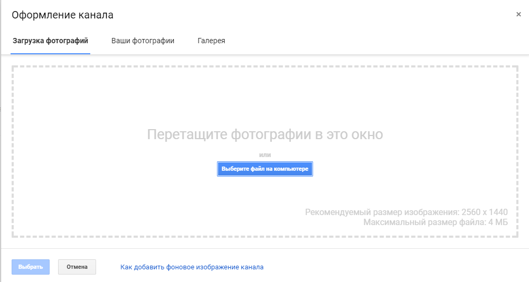Image resolution: width=529 pixels, height=282 pixels.
Task: Close the Оформление канала dialog
Action: (518, 14)
